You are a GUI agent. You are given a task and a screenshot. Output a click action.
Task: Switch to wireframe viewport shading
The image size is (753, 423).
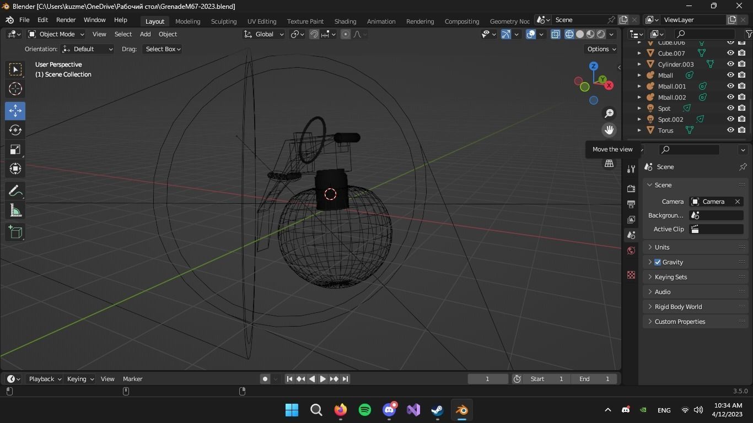[569, 34]
